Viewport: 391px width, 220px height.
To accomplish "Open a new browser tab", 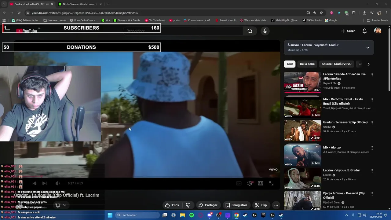I will [108, 4].
